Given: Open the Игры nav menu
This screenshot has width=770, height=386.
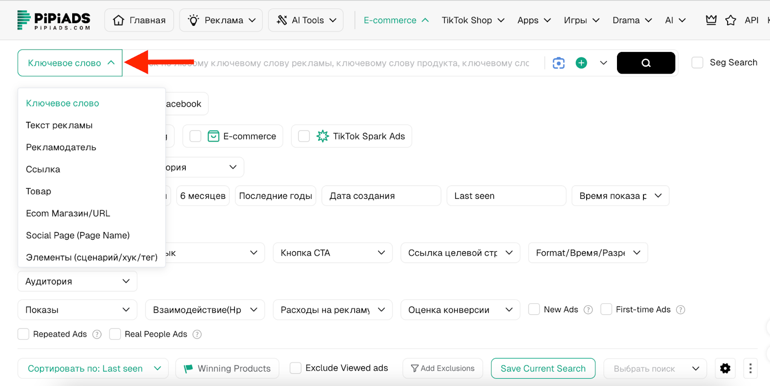Looking at the screenshot, I should point(581,20).
